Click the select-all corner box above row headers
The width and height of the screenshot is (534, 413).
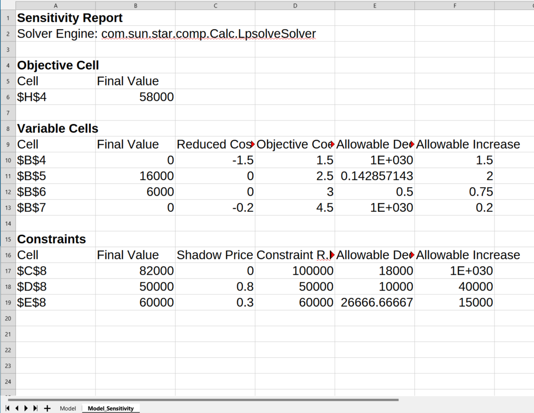[x=8, y=5]
